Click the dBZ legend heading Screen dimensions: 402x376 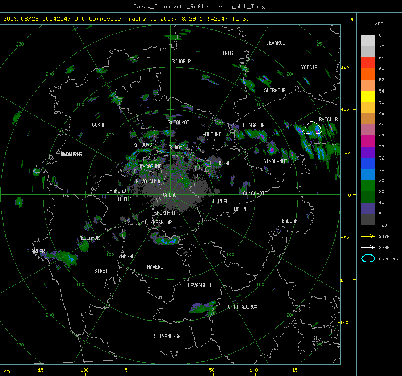[x=379, y=24]
